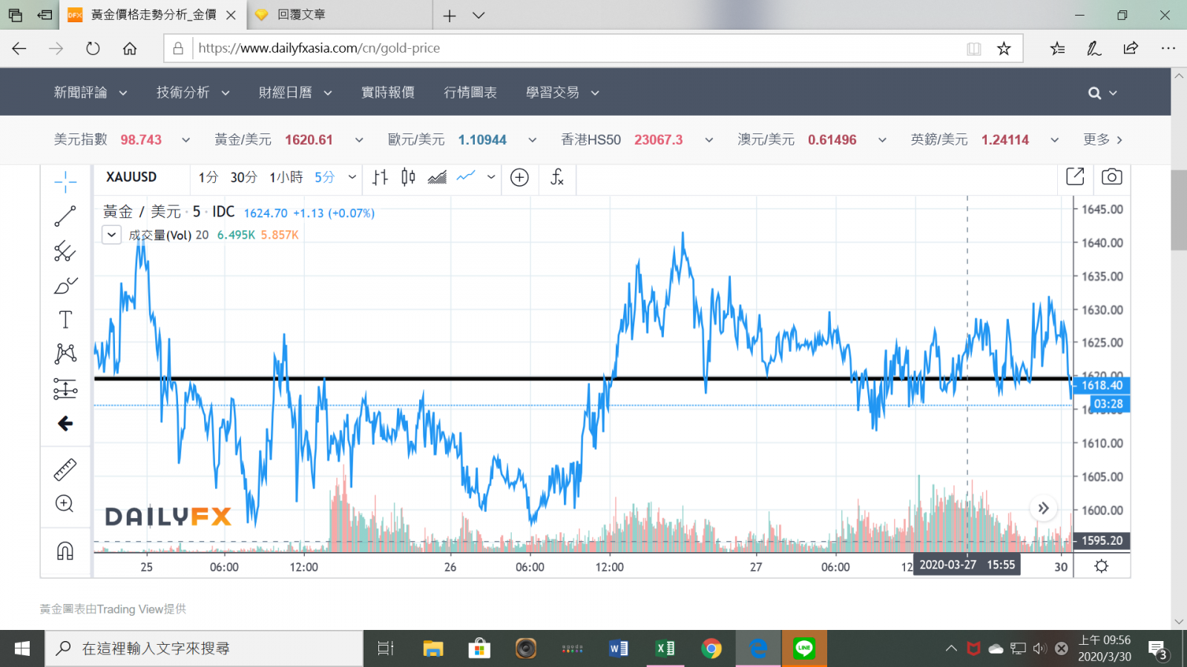Click the browser address bar URL

coord(319,48)
